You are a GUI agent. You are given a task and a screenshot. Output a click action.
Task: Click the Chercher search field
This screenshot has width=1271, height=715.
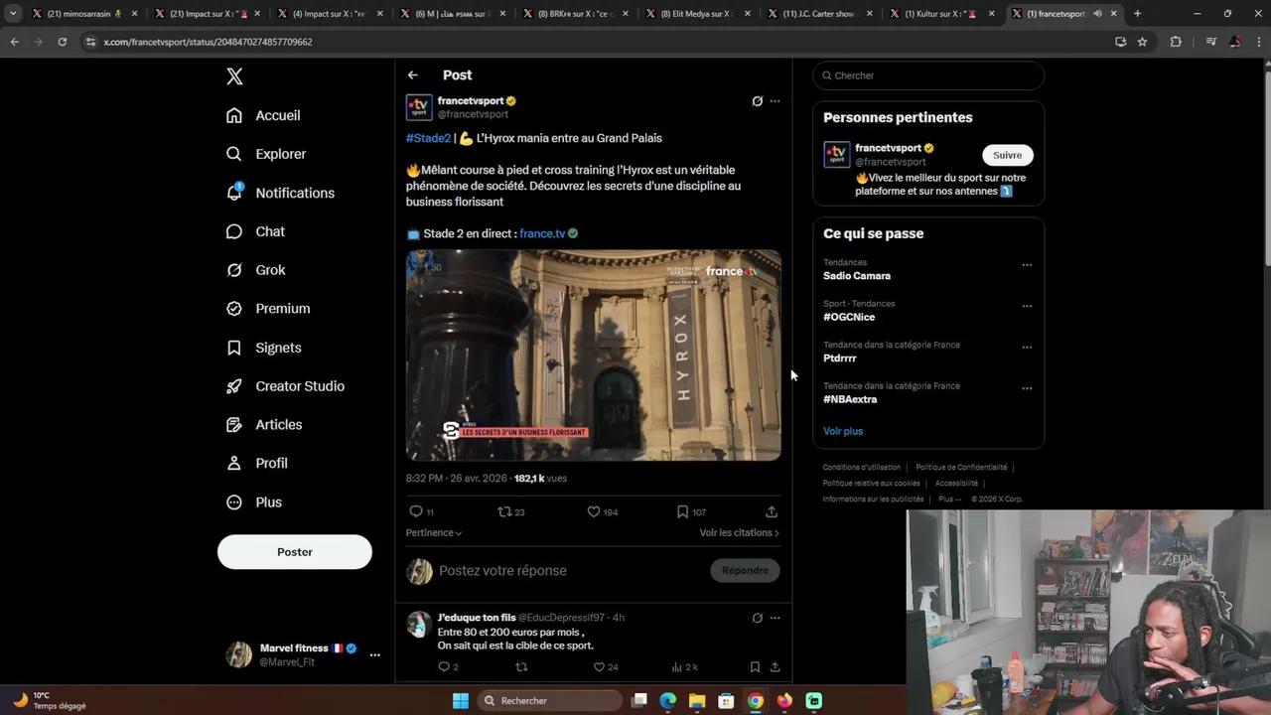(x=928, y=75)
